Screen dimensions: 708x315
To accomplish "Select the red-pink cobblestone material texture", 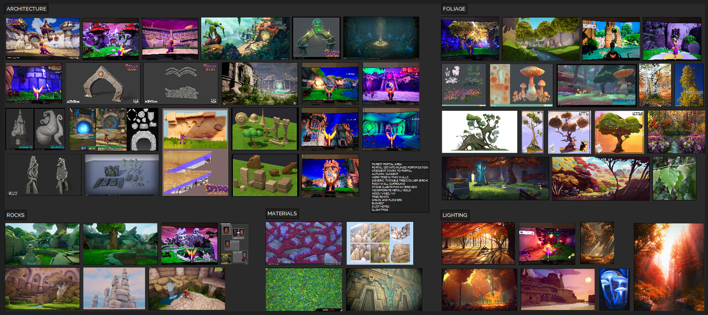I will (304, 243).
